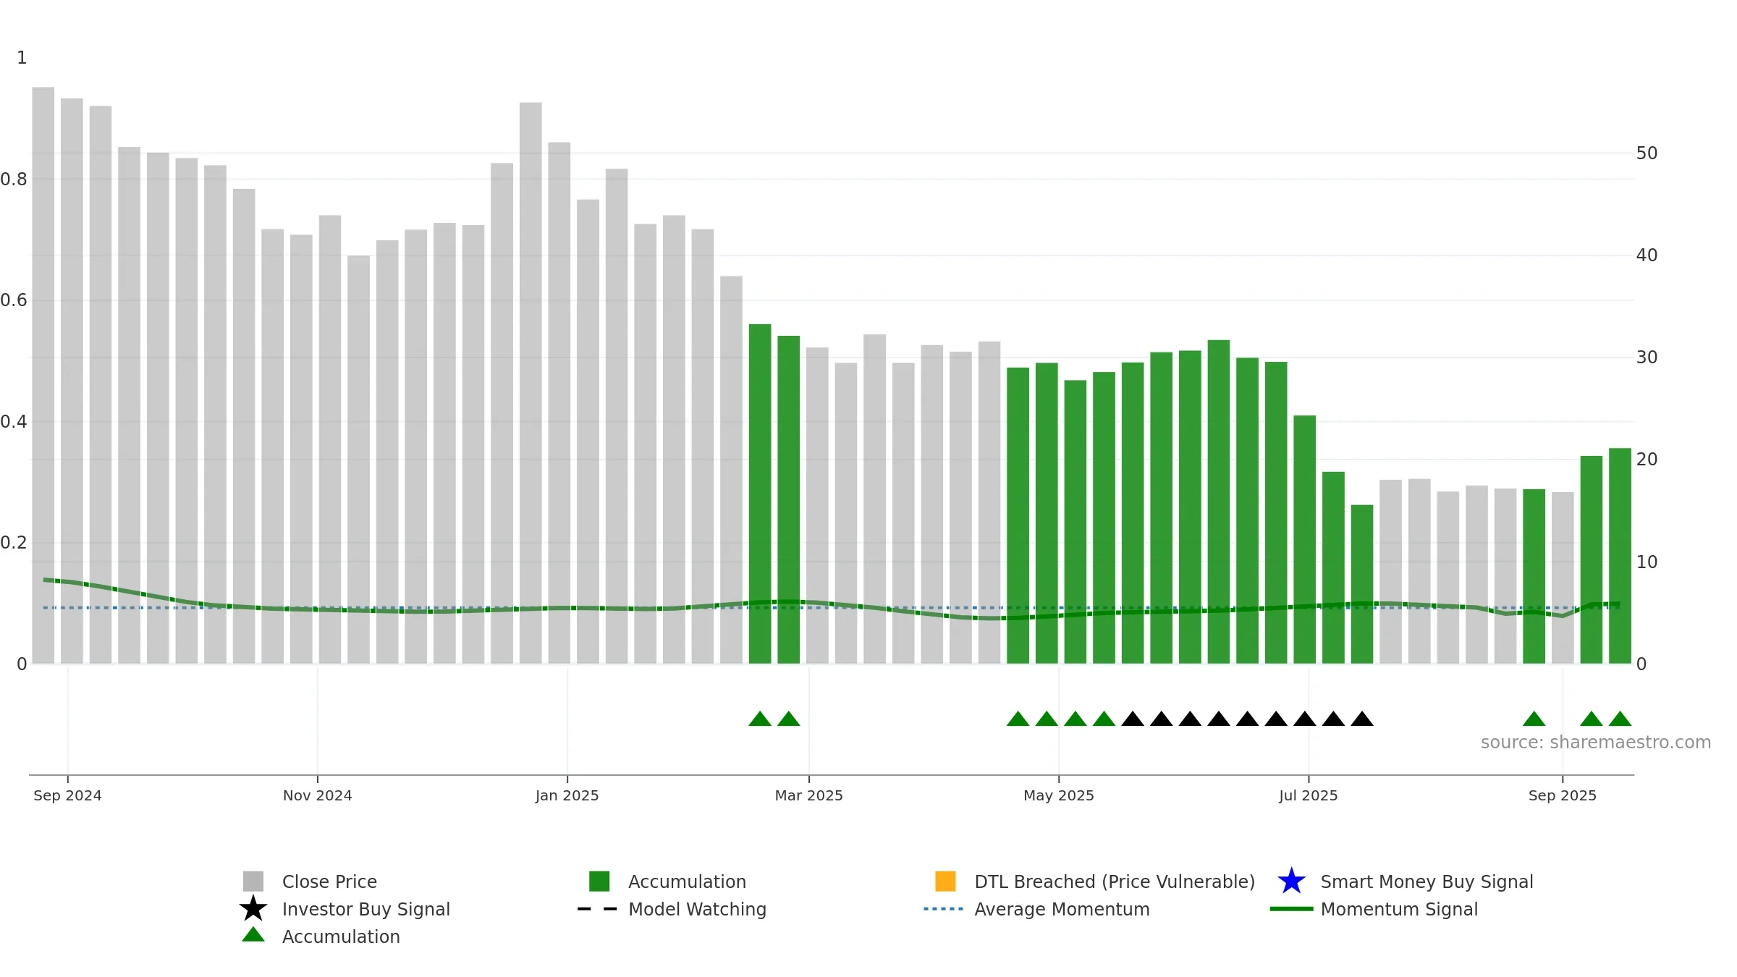
Task: Click the green Accumulation square legend icon
Action: coord(599,881)
